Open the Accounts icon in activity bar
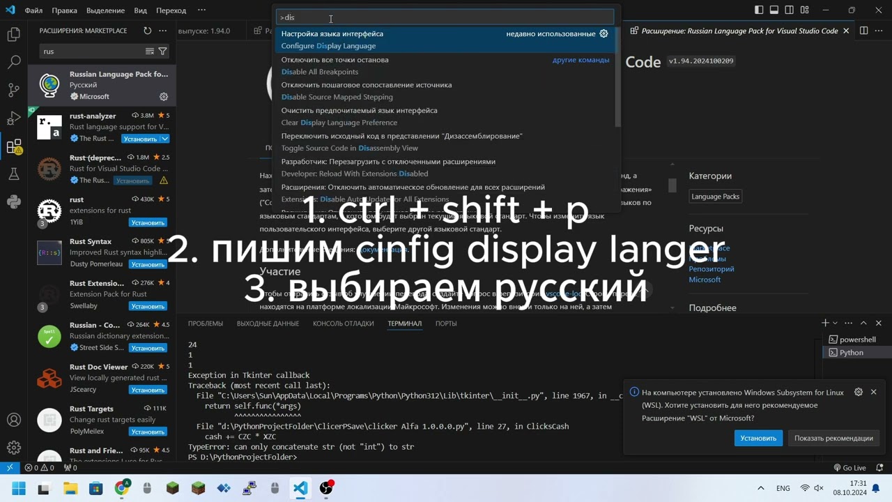Image resolution: width=892 pixels, height=502 pixels. click(x=14, y=420)
